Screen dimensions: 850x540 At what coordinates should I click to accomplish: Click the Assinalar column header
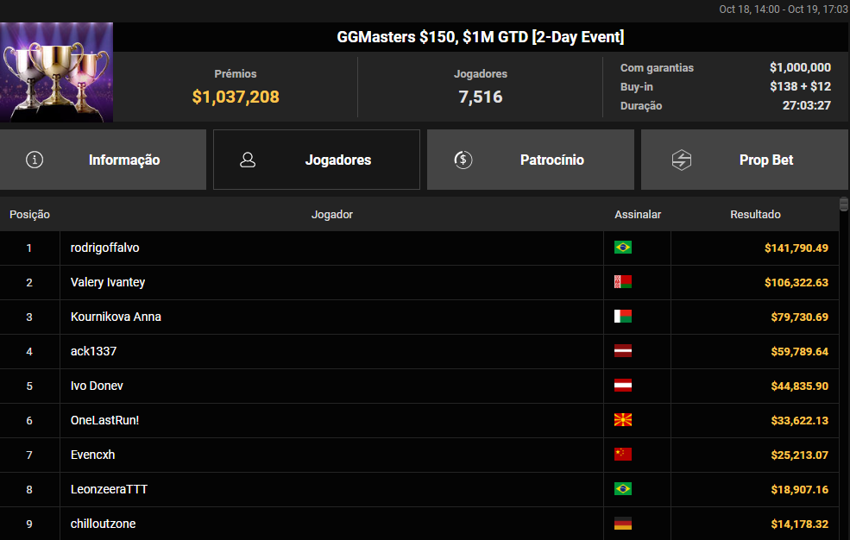point(638,215)
